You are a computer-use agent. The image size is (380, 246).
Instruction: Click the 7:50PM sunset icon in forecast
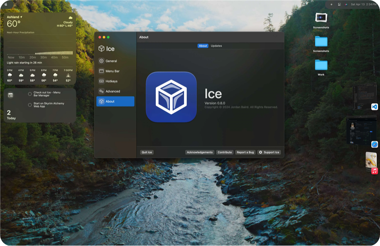tap(68, 75)
